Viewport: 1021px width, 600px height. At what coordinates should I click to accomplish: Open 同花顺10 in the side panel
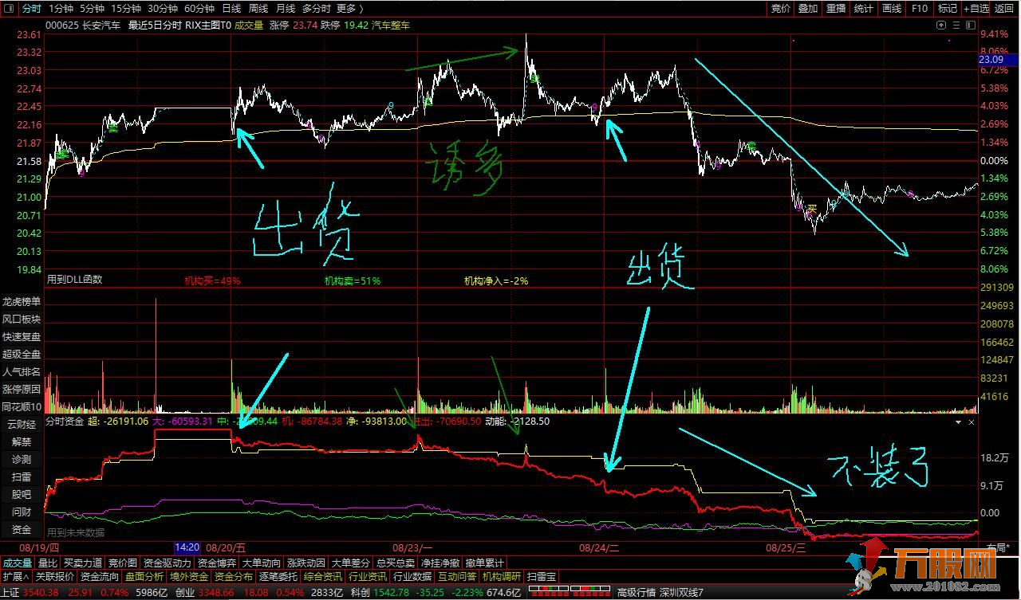click(x=22, y=407)
